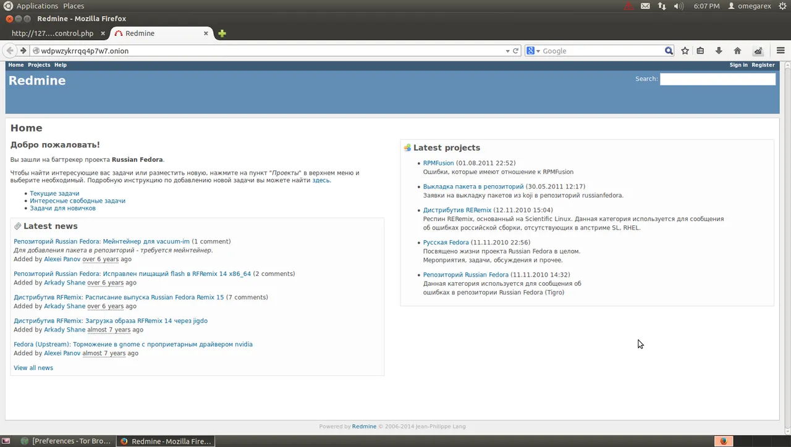Click the Ubuntu logo in top panel
This screenshot has width=791, height=447.
(7, 6)
